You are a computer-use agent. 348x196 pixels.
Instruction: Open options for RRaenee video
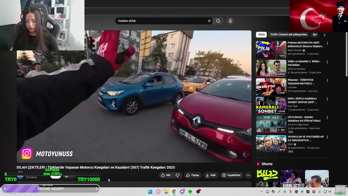click(x=327, y=80)
